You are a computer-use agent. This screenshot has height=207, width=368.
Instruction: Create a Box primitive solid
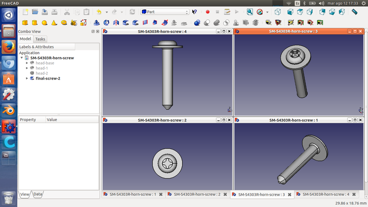25,22
